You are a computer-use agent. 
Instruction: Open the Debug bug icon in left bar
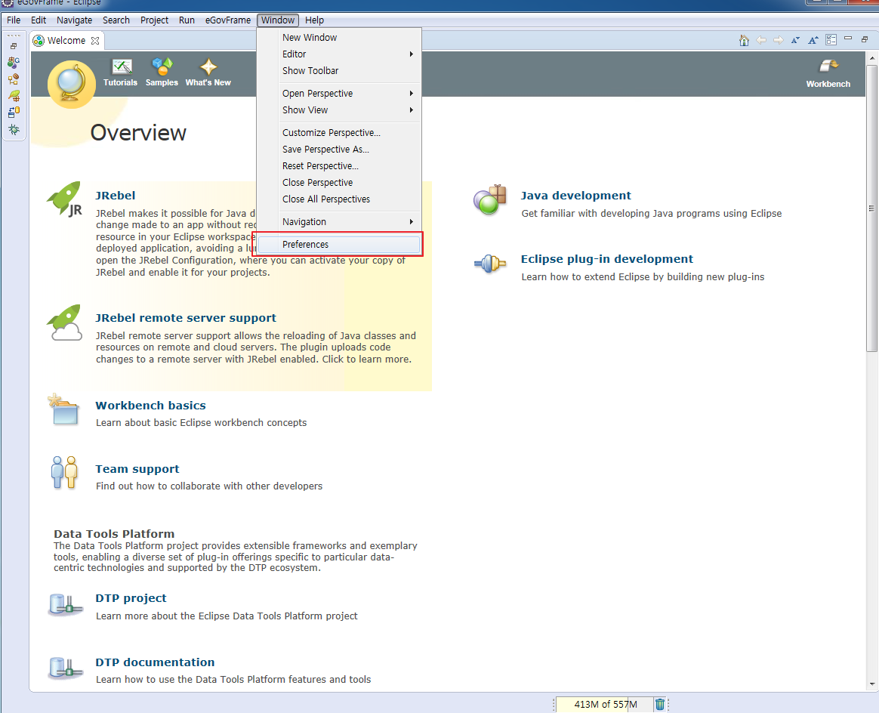pyautogui.click(x=14, y=129)
